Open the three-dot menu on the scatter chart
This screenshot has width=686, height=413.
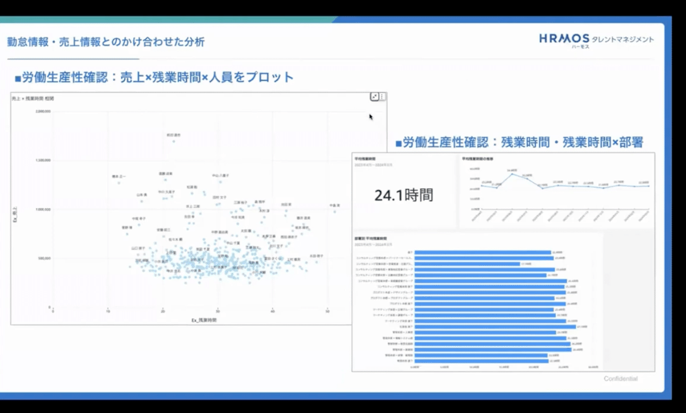[382, 97]
